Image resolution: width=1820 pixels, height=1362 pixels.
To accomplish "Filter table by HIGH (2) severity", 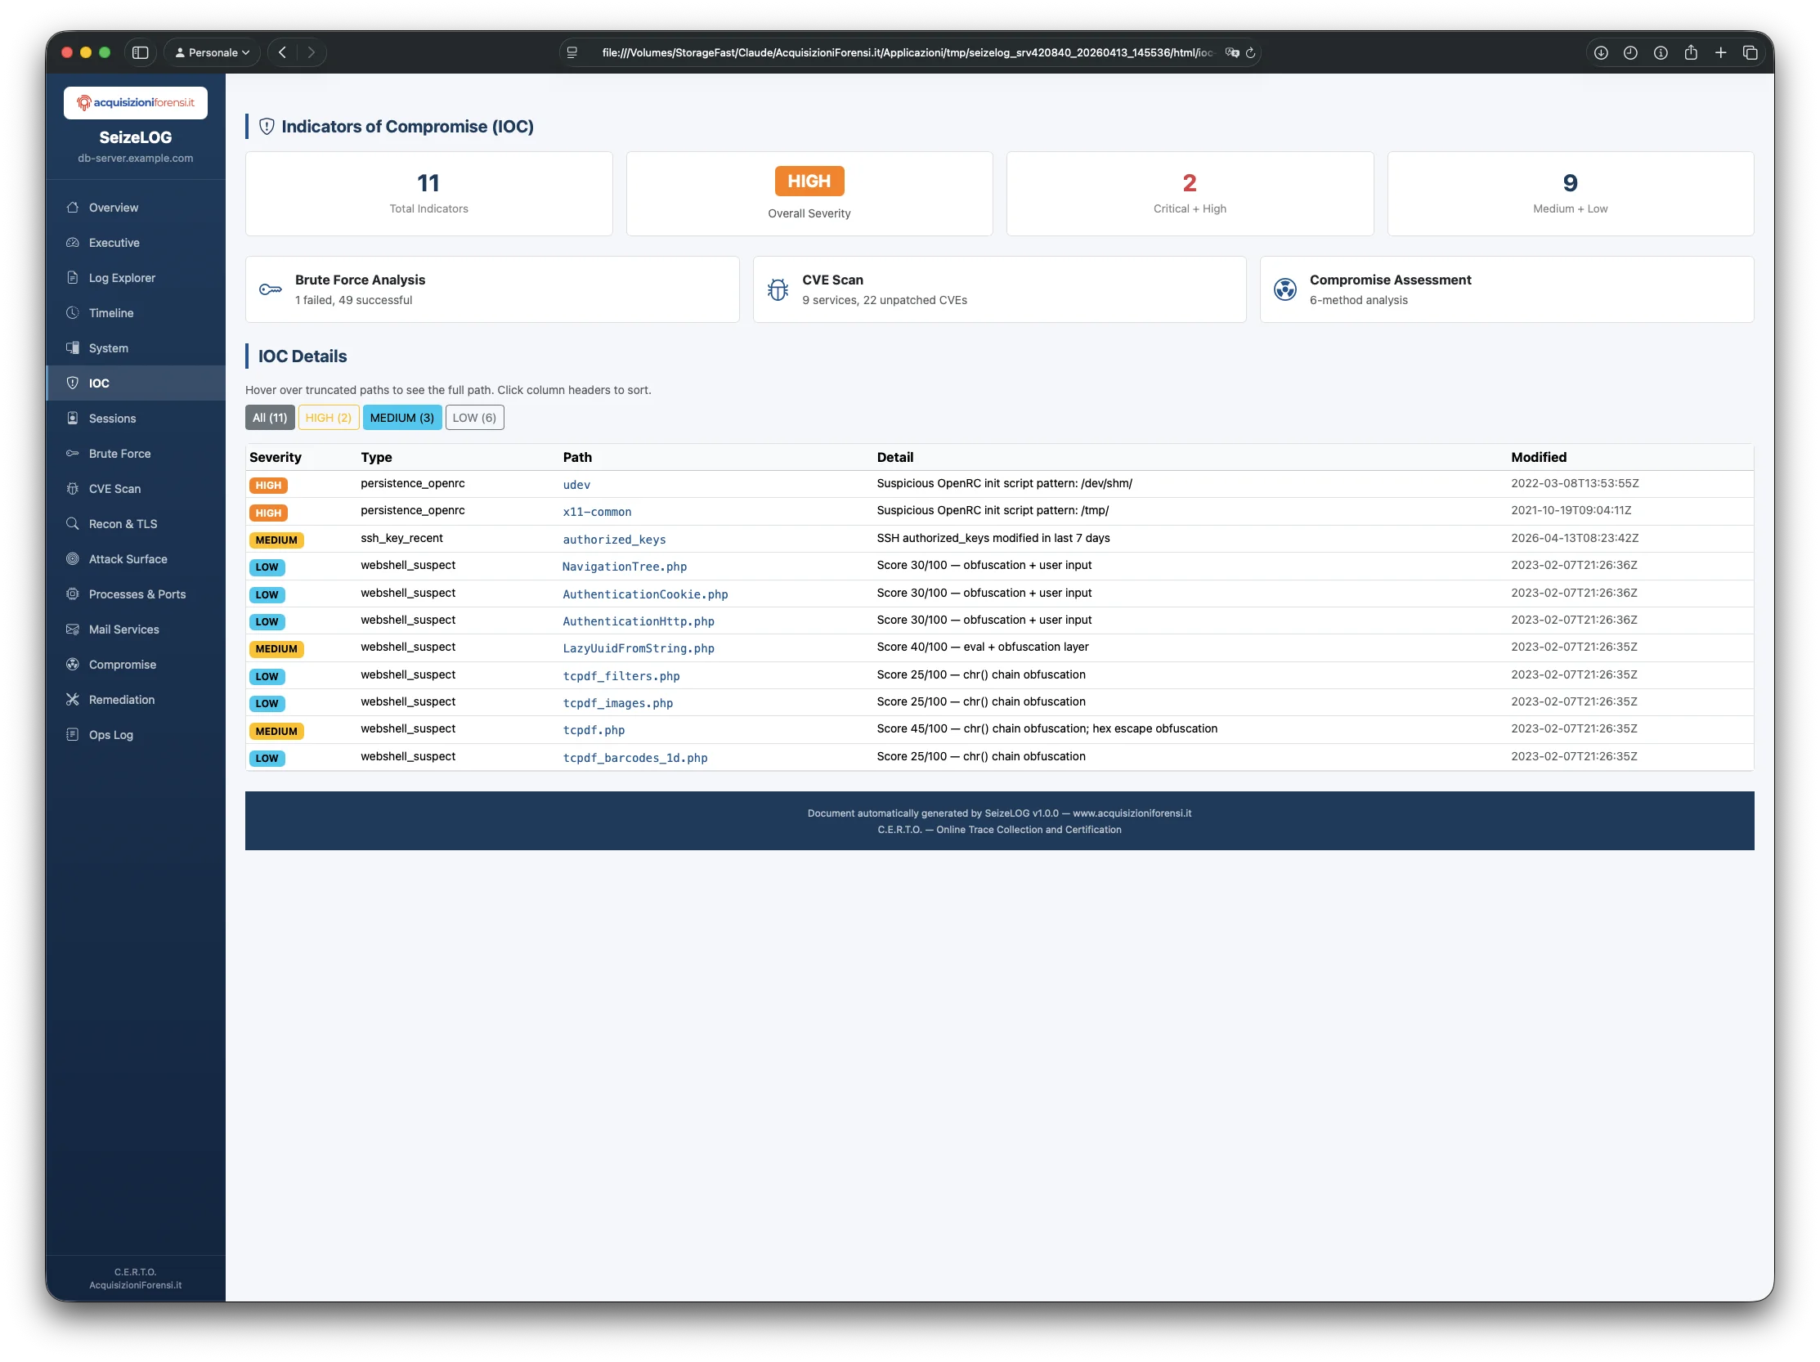I will (x=328, y=418).
